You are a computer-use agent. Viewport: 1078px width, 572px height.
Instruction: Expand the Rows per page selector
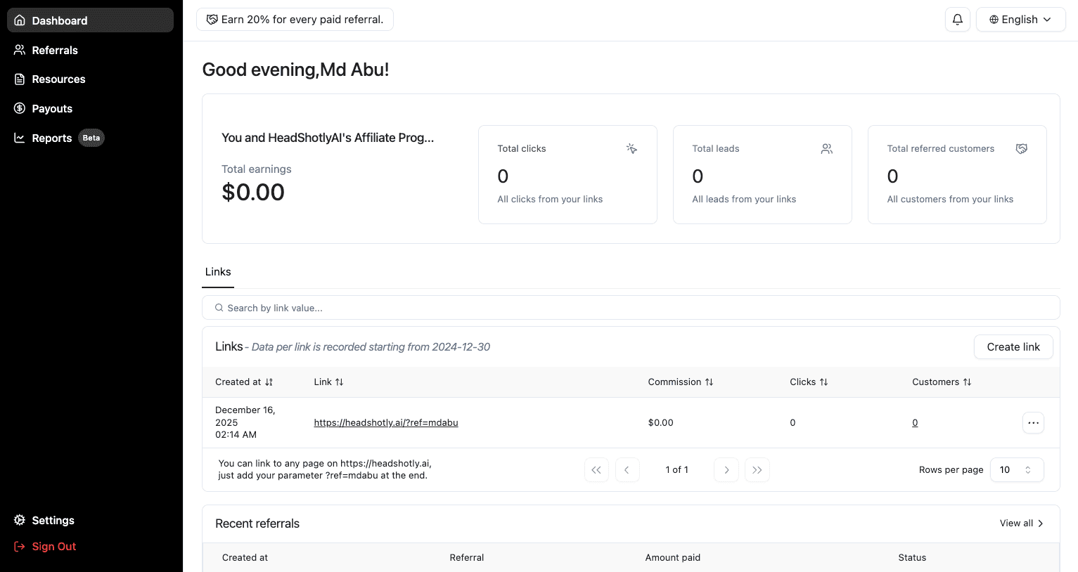(x=1016, y=470)
